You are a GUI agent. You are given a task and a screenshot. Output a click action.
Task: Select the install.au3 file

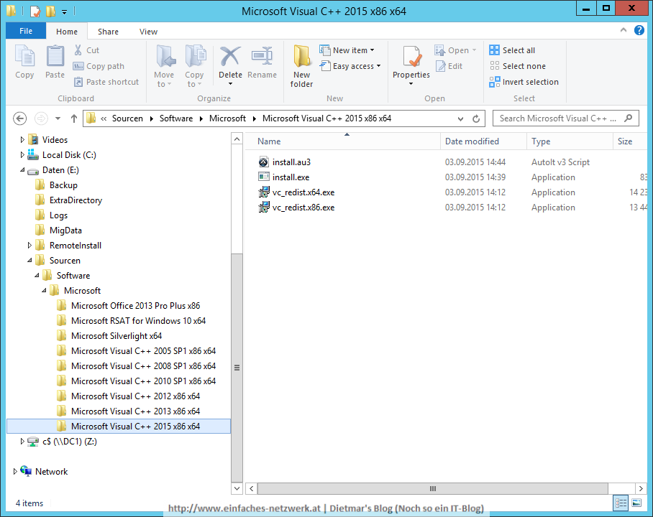click(291, 162)
